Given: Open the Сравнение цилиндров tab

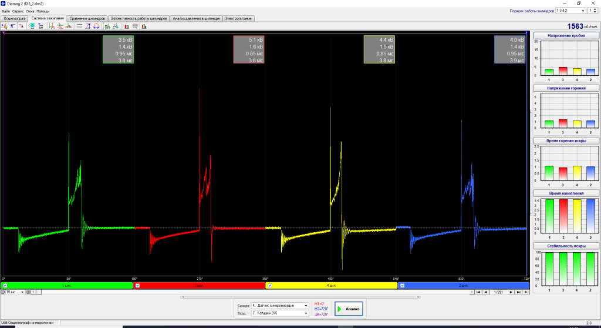Looking at the screenshot, I should (87, 18).
